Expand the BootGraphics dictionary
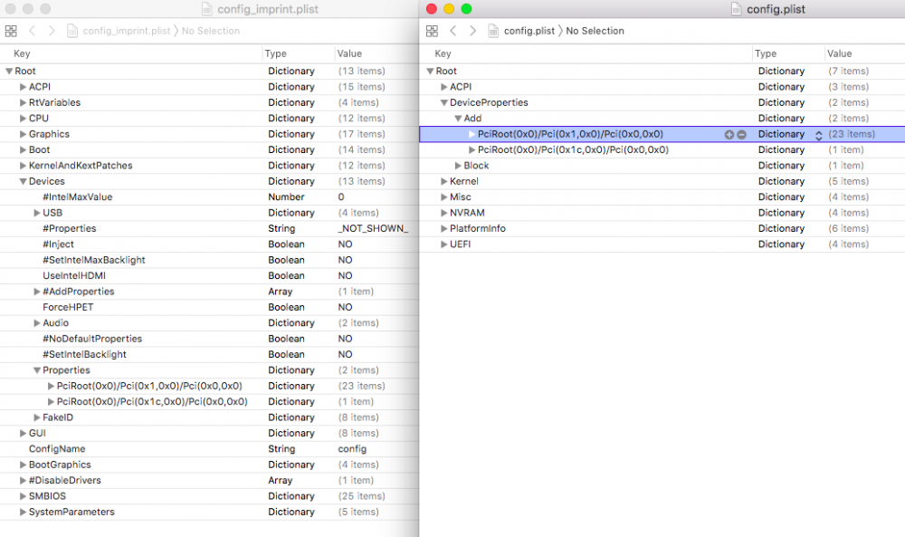The image size is (905, 537). point(24,465)
